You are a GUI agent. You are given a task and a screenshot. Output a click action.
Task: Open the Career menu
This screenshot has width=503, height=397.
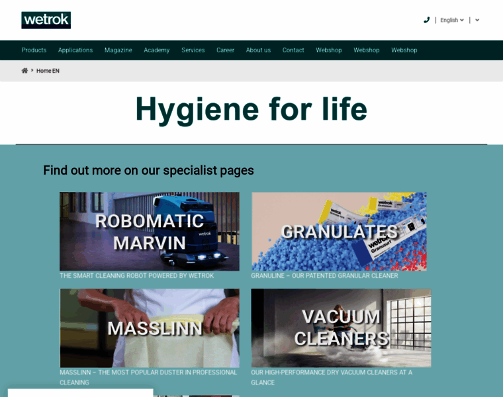click(x=225, y=50)
